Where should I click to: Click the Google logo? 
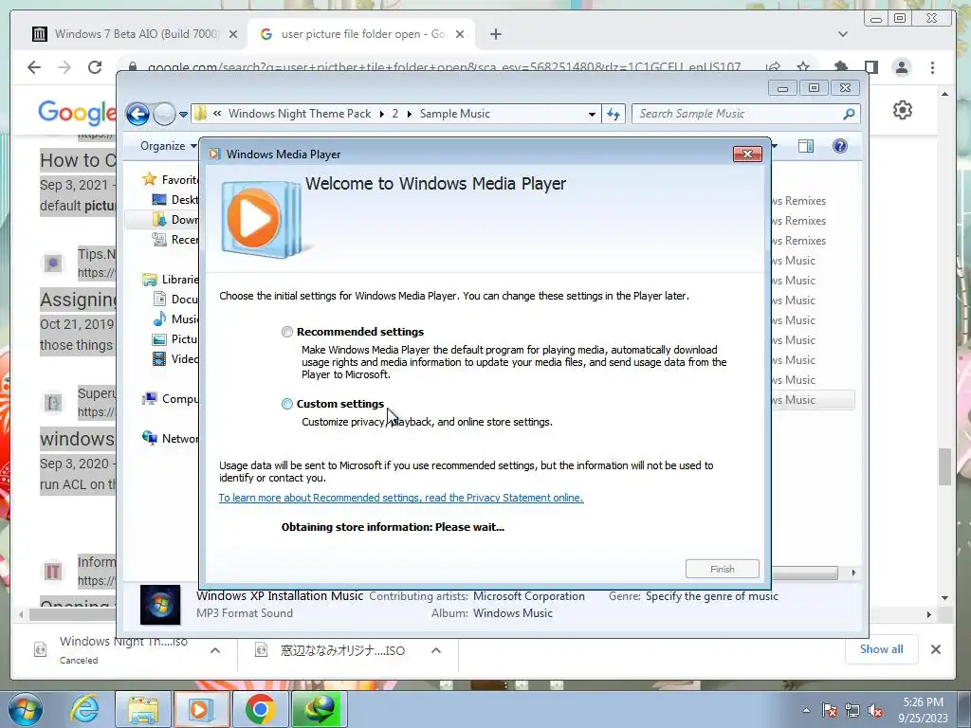tap(77, 112)
